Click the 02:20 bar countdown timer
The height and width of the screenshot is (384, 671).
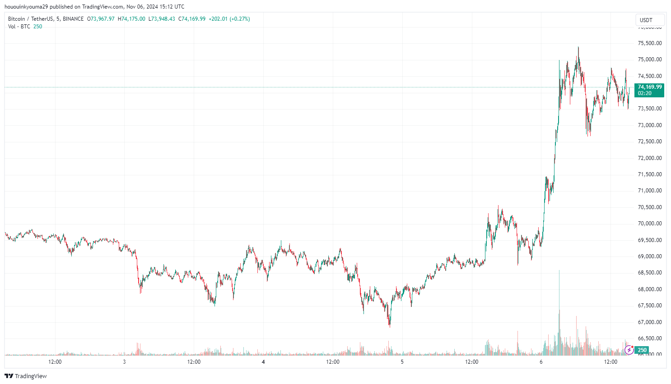[645, 93]
